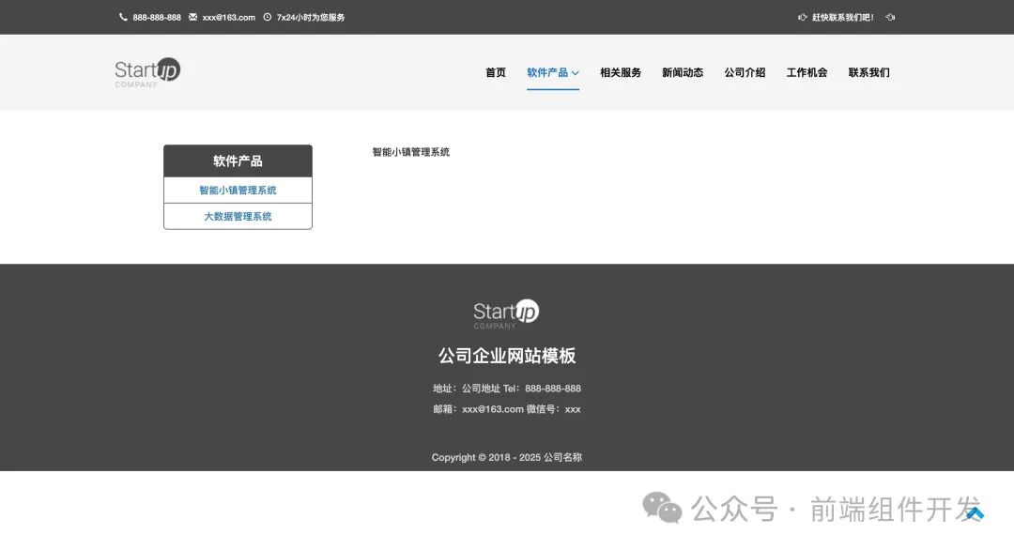Expand the 软件产品 dropdown in the navbar

click(x=552, y=72)
